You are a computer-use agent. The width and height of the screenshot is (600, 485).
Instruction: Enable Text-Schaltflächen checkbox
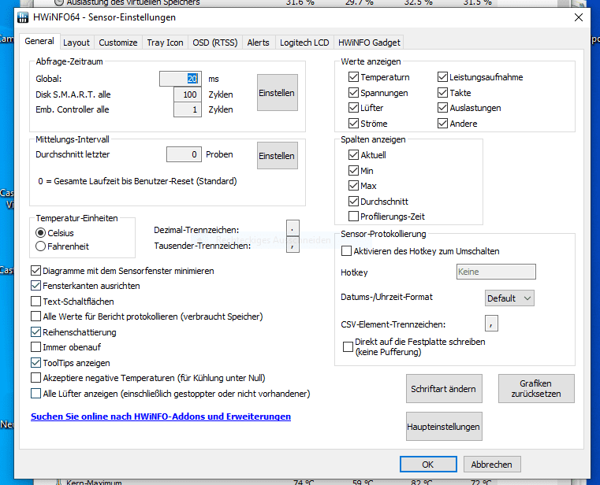[x=35, y=302]
